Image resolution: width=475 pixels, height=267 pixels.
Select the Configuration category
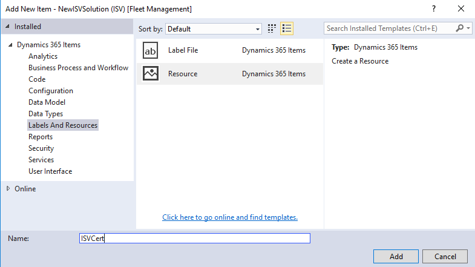(51, 91)
